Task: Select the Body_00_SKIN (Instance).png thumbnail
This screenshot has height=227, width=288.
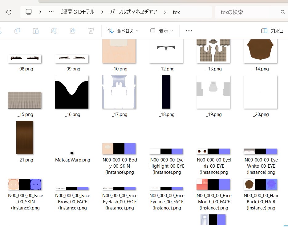Action: (119, 149)
